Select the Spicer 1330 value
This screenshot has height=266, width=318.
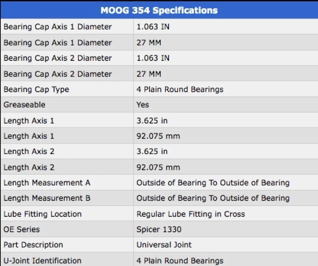(159, 229)
